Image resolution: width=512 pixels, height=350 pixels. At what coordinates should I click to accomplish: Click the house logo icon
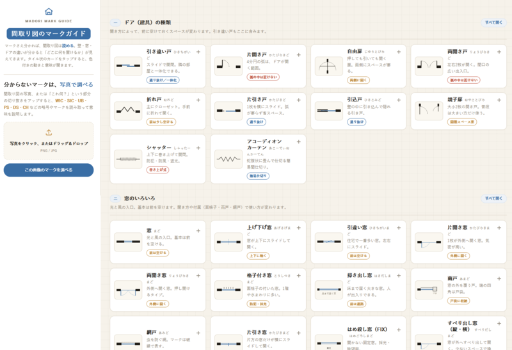point(49,12)
